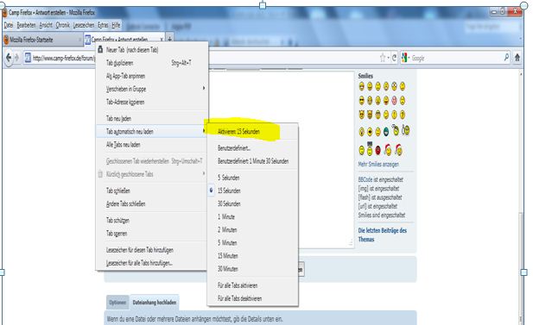Choose Tab duplizieren

pyautogui.click(x=151, y=63)
